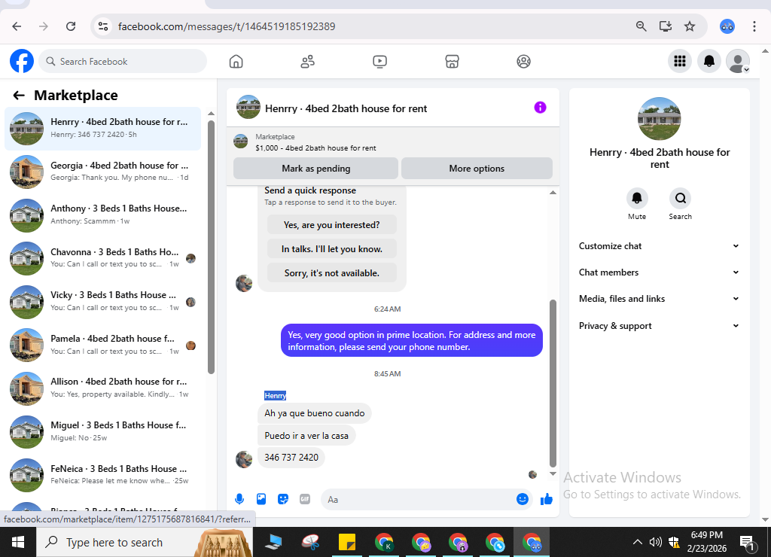Open Pamela conversation in list

[102, 345]
